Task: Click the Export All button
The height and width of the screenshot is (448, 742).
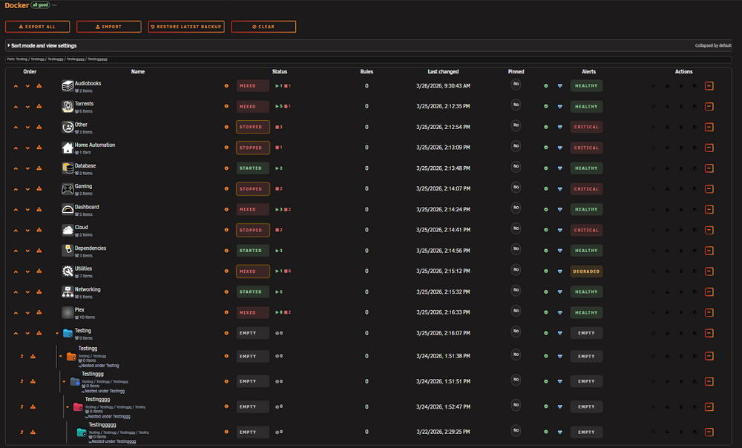Action: tap(37, 27)
